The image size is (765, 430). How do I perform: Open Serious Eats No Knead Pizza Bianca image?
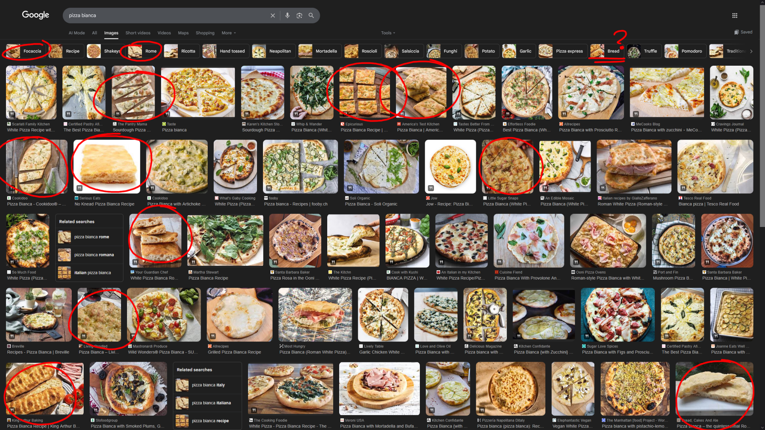107,166
